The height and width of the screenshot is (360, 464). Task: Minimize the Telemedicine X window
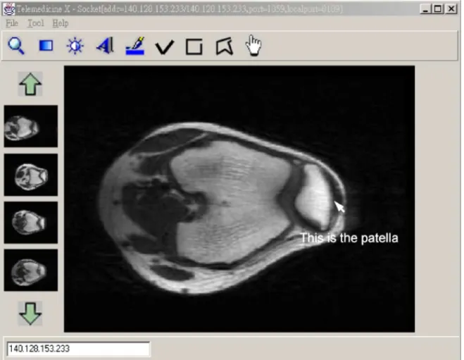pos(425,9)
